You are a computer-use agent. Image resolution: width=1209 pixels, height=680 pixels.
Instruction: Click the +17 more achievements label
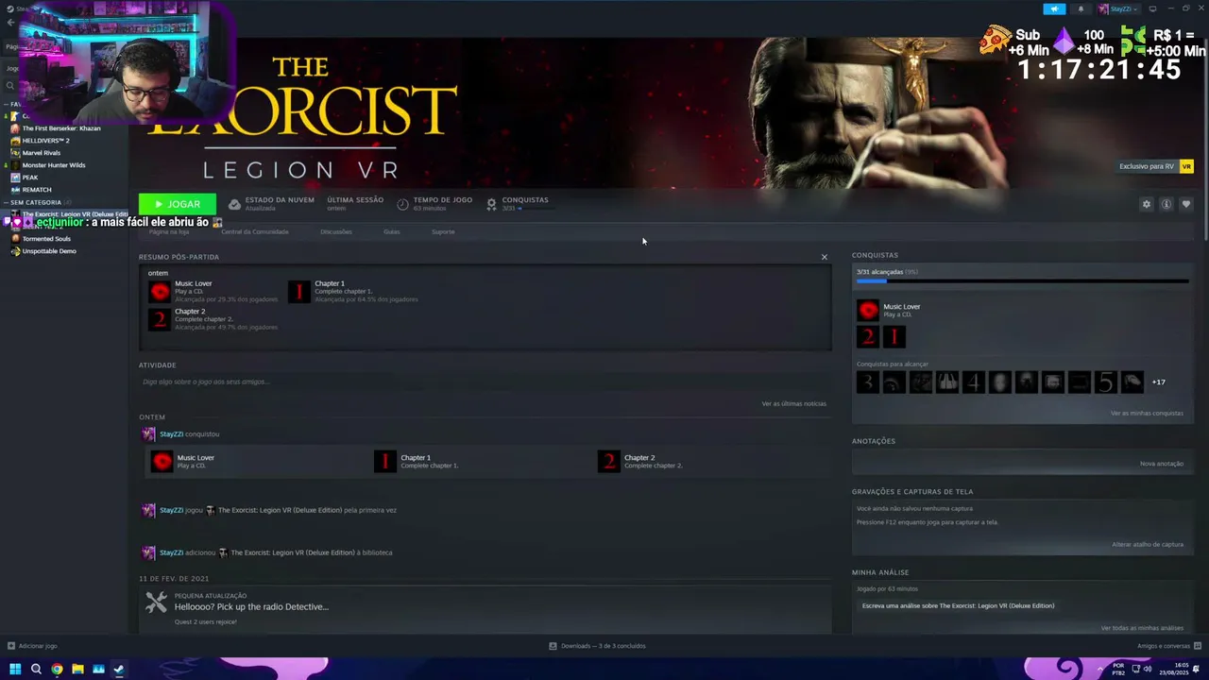pyautogui.click(x=1158, y=382)
